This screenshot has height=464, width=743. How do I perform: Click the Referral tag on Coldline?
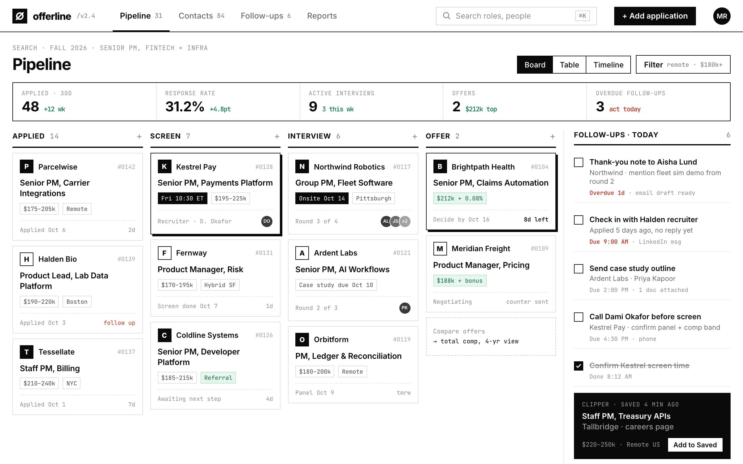click(218, 378)
